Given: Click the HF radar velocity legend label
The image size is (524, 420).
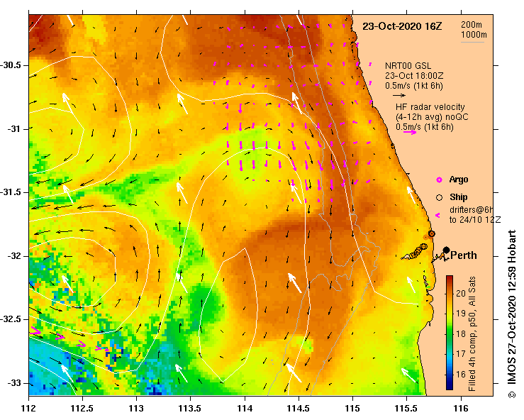Looking at the screenshot, I should pyautogui.click(x=430, y=107).
